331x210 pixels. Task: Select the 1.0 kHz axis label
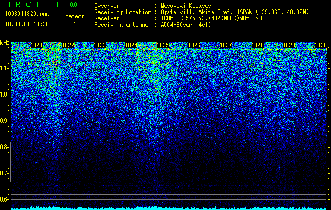[4, 94]
